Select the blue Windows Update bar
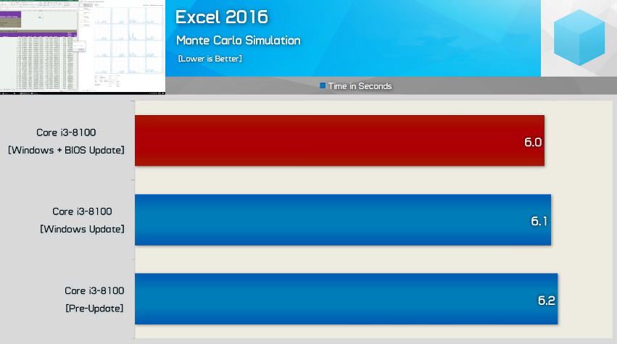The image size is (617, 344). coord(343,219)
